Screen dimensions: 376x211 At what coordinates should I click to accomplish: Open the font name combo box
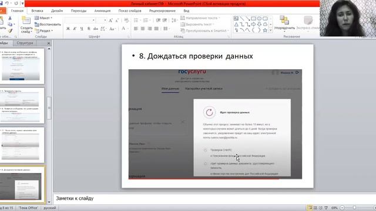click(80, 21)
